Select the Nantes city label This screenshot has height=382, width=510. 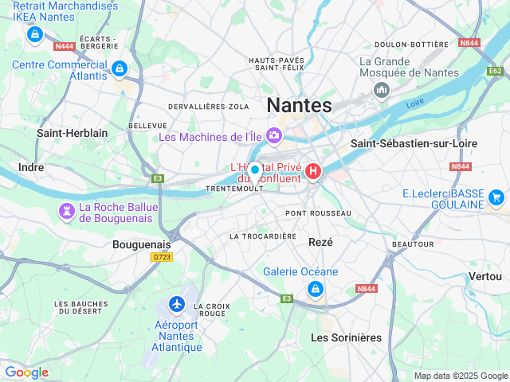point(300,105)
